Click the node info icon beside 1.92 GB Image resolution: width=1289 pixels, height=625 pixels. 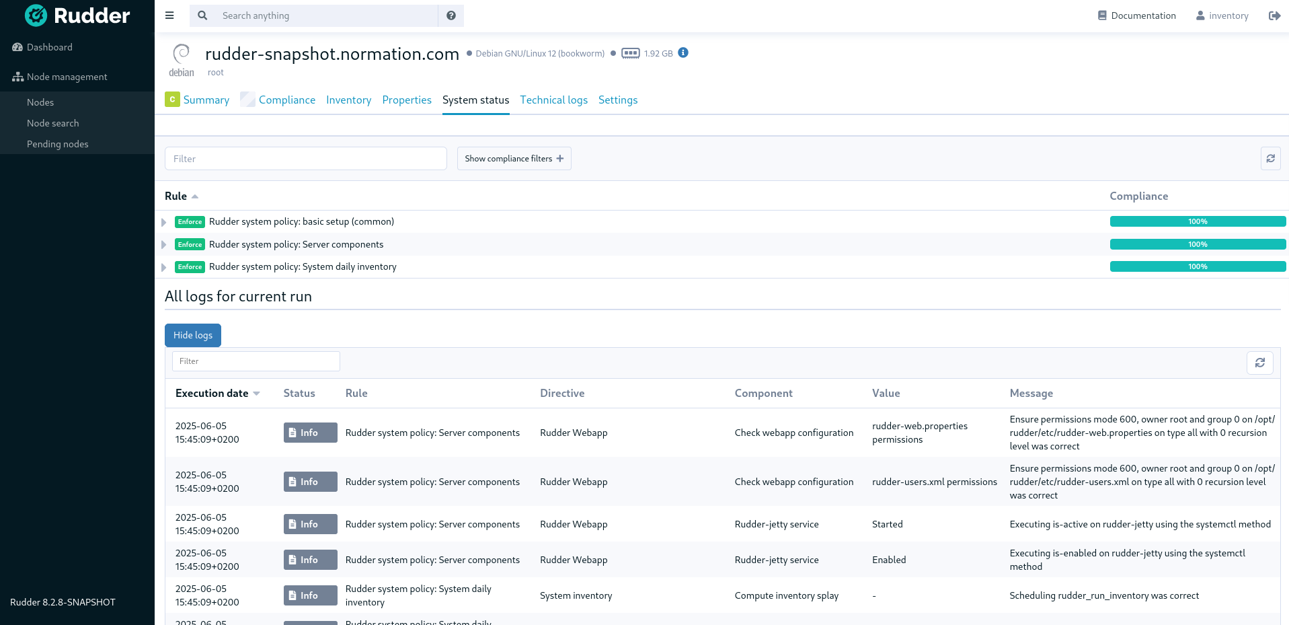pyautogui.click(x=683, y=52)
